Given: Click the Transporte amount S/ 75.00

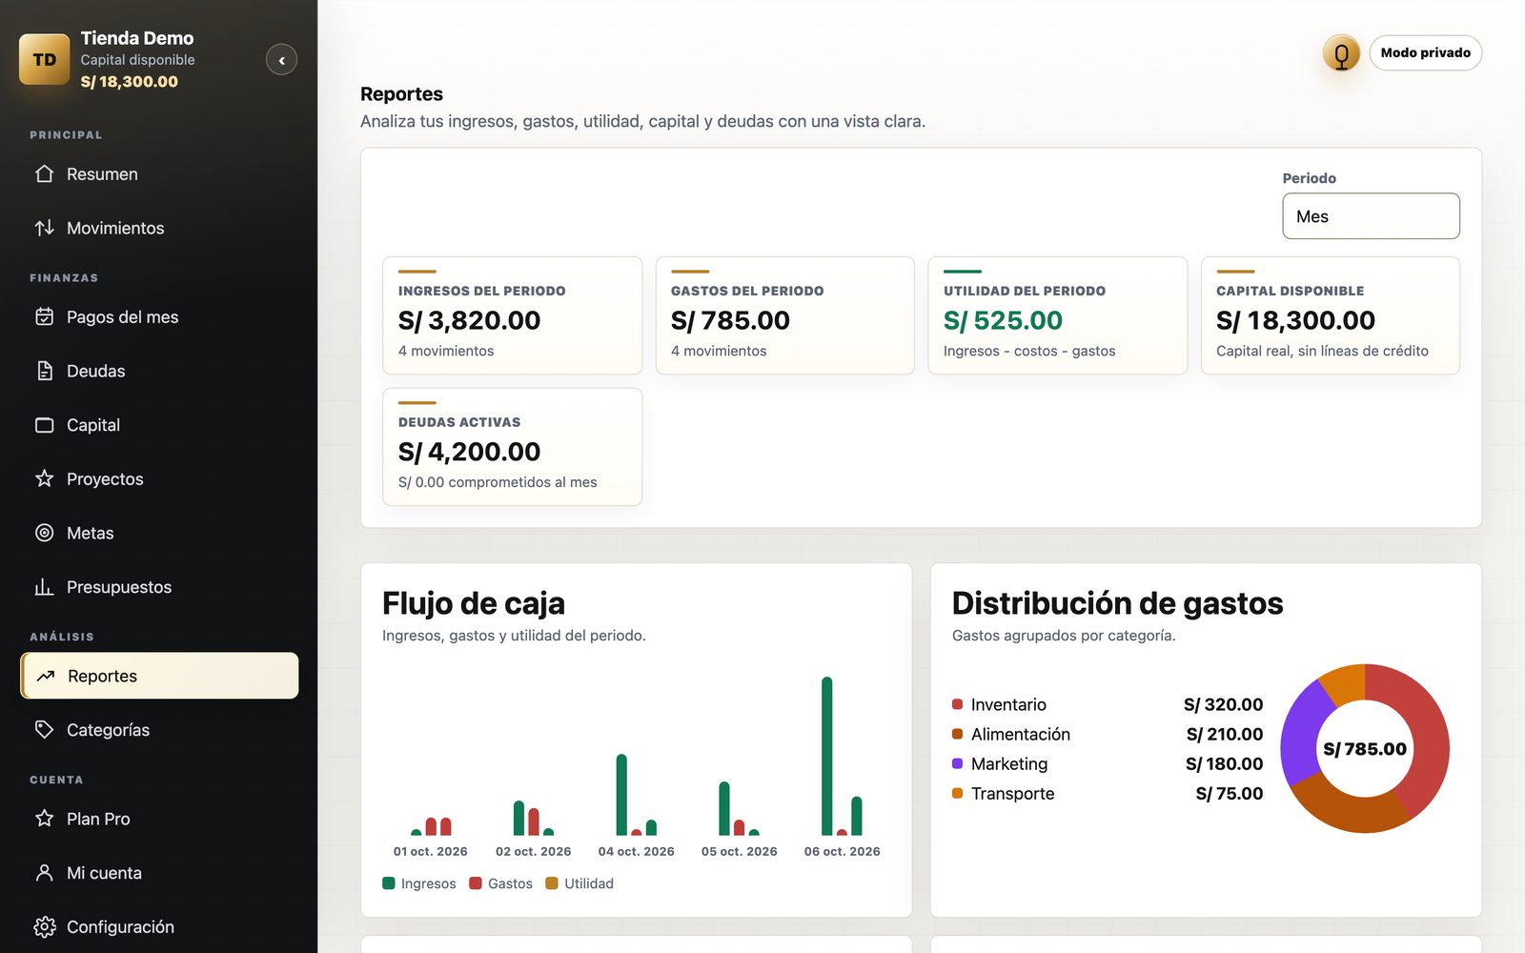Looking at the screenshot, I should click(x=1230, y=794).
